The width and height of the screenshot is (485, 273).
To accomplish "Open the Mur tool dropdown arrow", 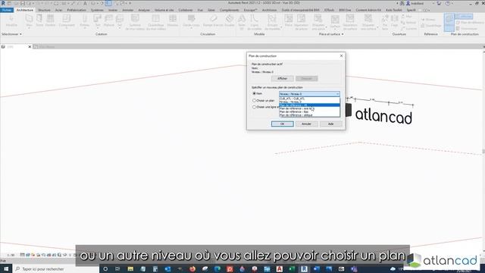I will click(x=29, y=28).
